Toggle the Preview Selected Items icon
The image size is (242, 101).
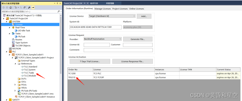tap(33, 7)
